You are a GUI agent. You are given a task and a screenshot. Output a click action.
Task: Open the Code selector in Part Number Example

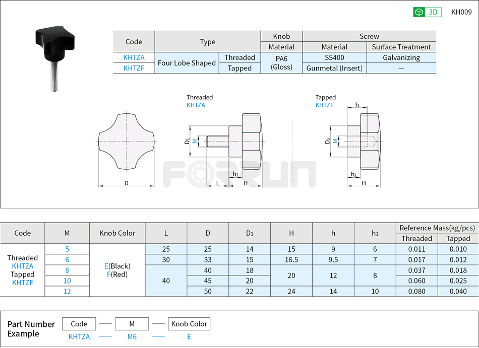(79, 324)
